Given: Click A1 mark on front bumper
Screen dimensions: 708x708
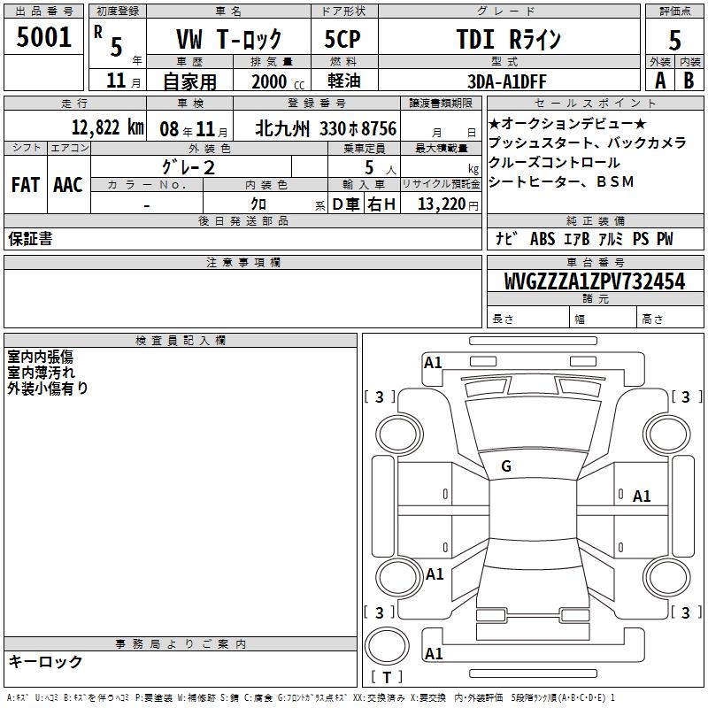Looking at the screenshot, I should click(x=433, y=363).
